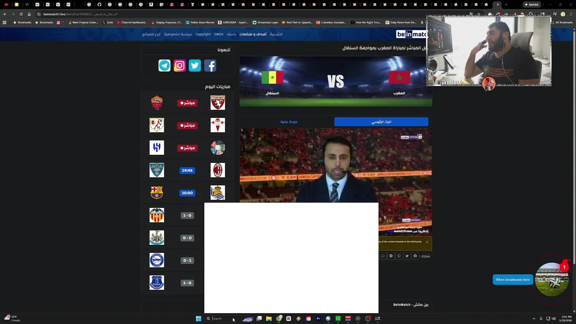Share the stream on Telegram
The image size is (576, 324).
(x=391, y=256)
